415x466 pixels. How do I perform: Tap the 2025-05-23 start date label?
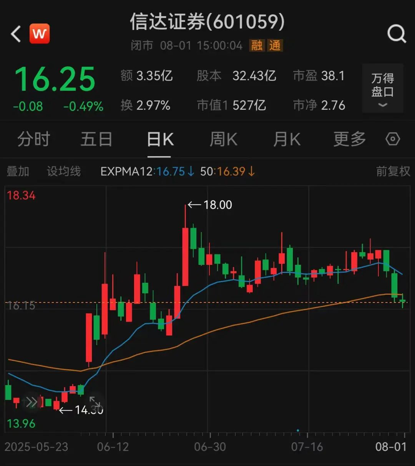click(36, 447)
